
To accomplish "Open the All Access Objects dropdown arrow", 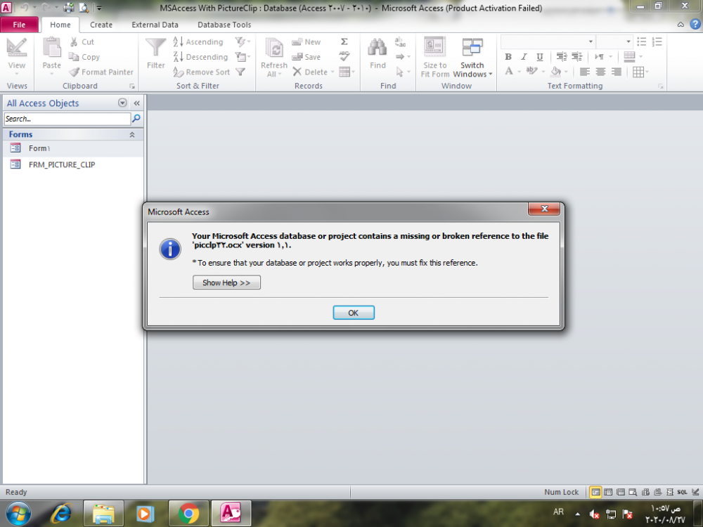I will (x=122, y=103).
